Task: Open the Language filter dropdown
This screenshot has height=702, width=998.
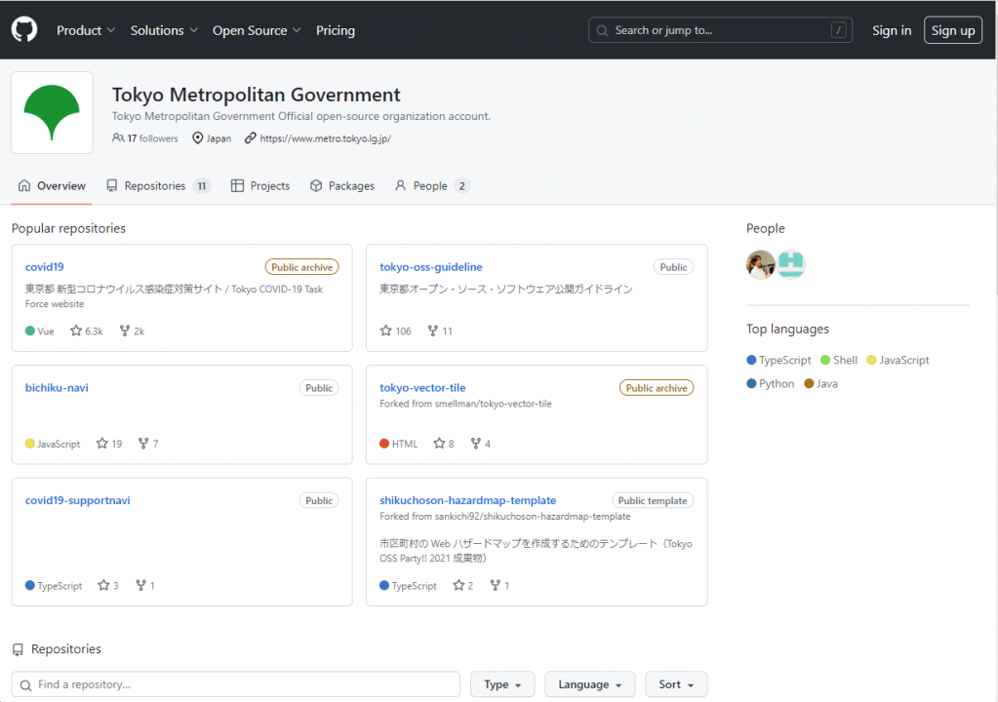Action: (590, 684)
